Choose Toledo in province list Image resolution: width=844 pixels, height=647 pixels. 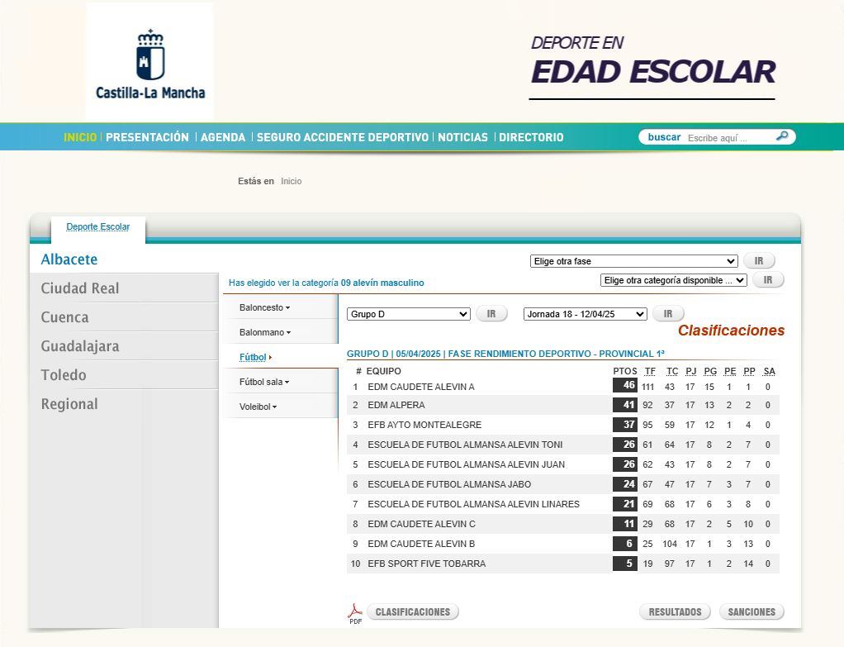tap(64, 375)
